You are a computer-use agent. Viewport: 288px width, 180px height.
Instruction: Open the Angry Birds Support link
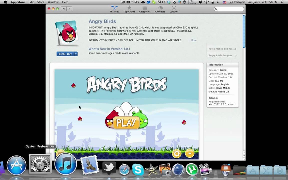tap(222, 55)
